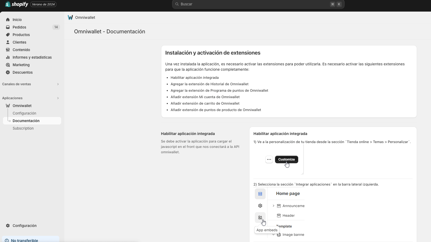
Task: Switch to the Subscription page
Action: click(x=23, y=128)
